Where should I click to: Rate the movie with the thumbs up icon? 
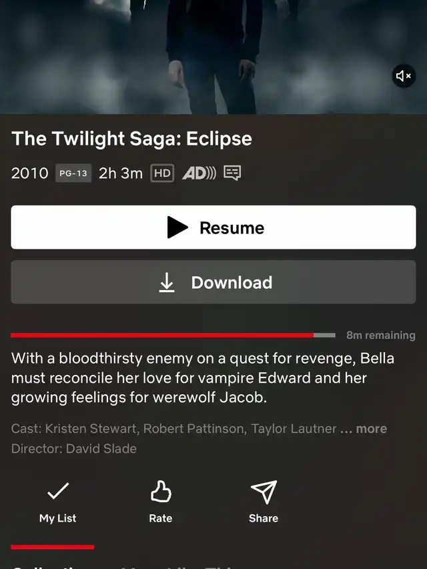click(161, 492)
